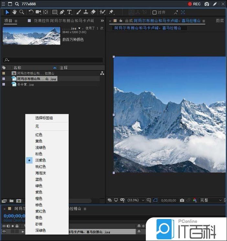Open the footage jpg name dropdown arrow
Viewport: 227px width, 241px height.
pyautogui.click(x=79, y=28)
